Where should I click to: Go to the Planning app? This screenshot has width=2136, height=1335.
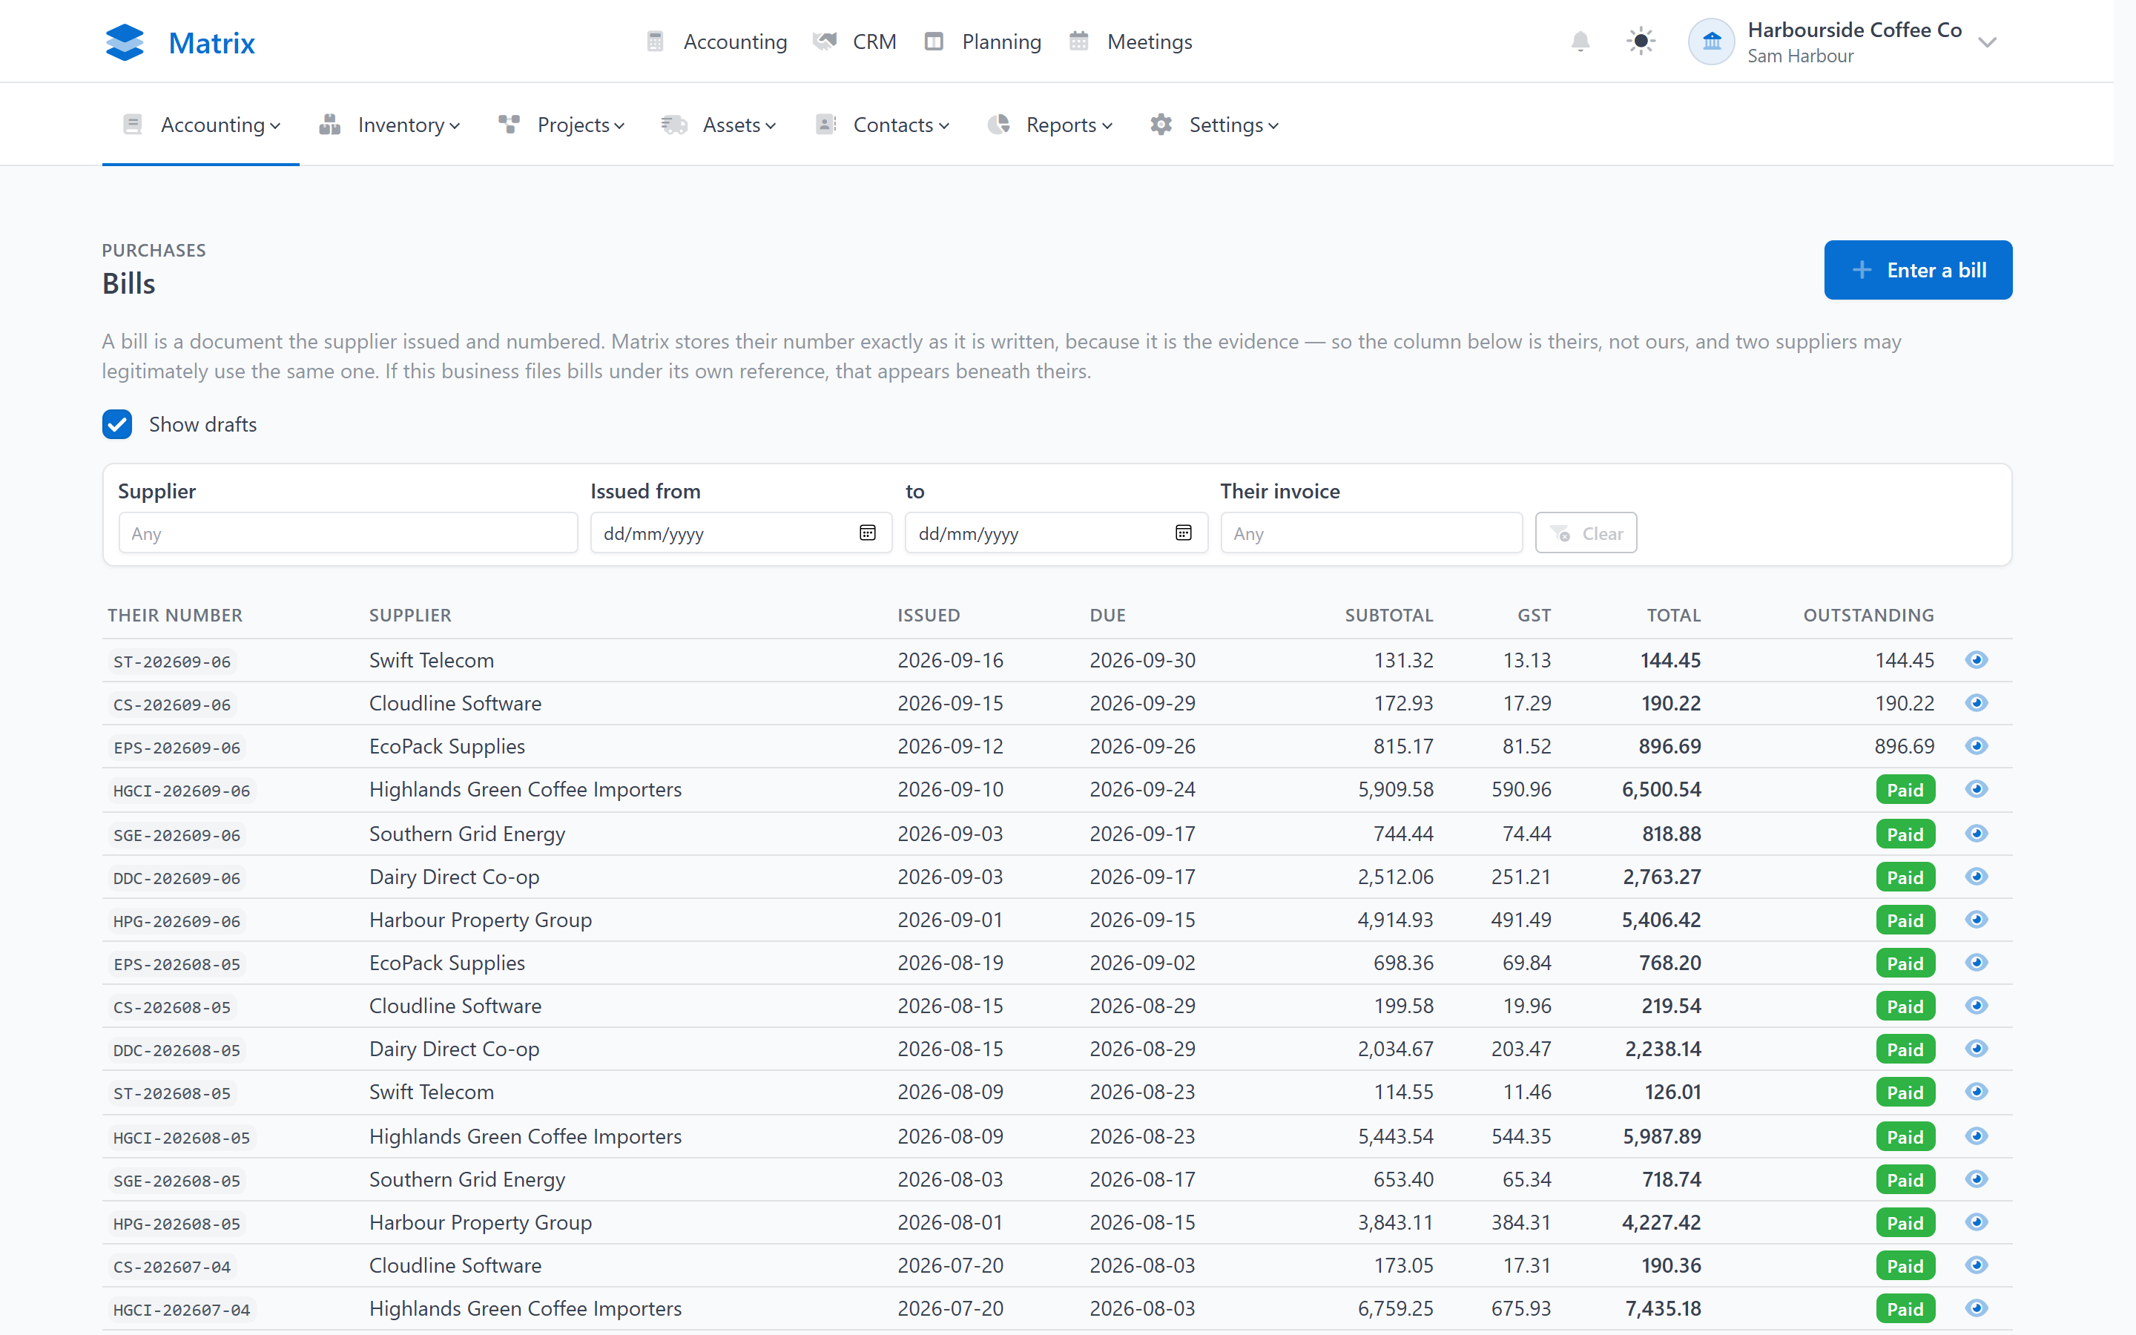983,42
